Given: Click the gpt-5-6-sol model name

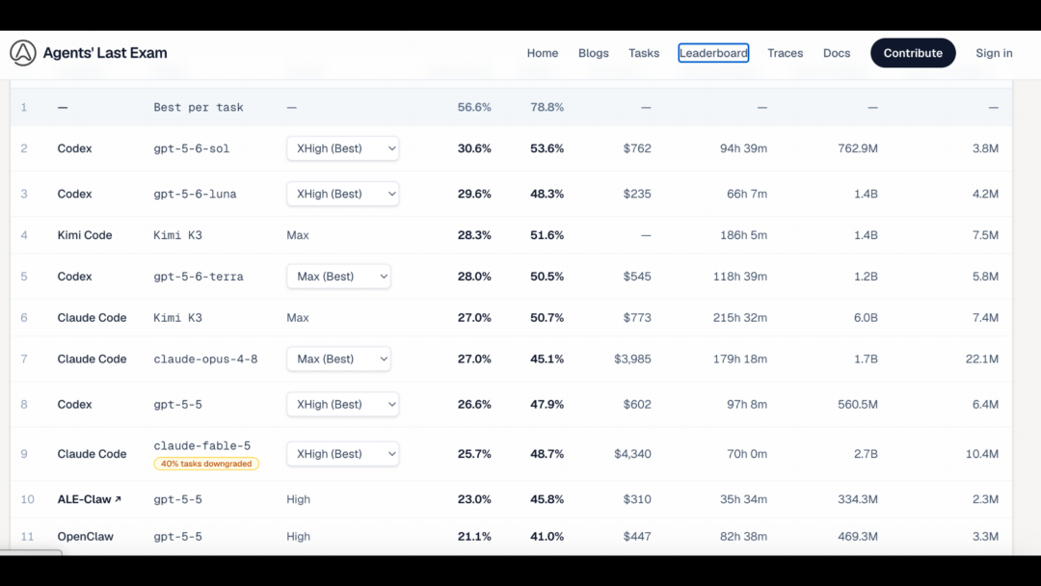Looking at the screenshot, I should point(191,148).
